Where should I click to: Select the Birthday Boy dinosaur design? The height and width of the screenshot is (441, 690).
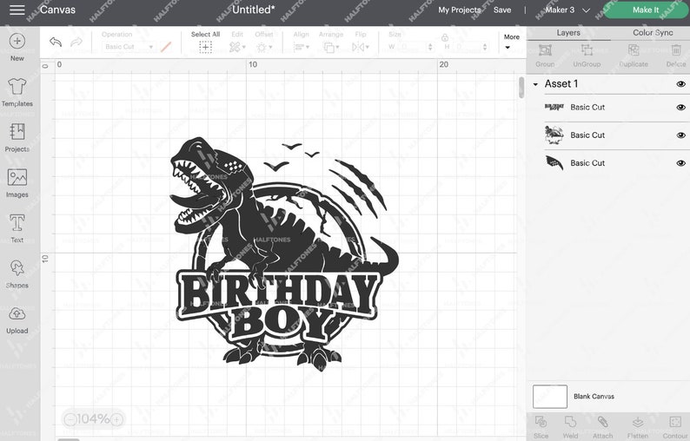(285, 254)
